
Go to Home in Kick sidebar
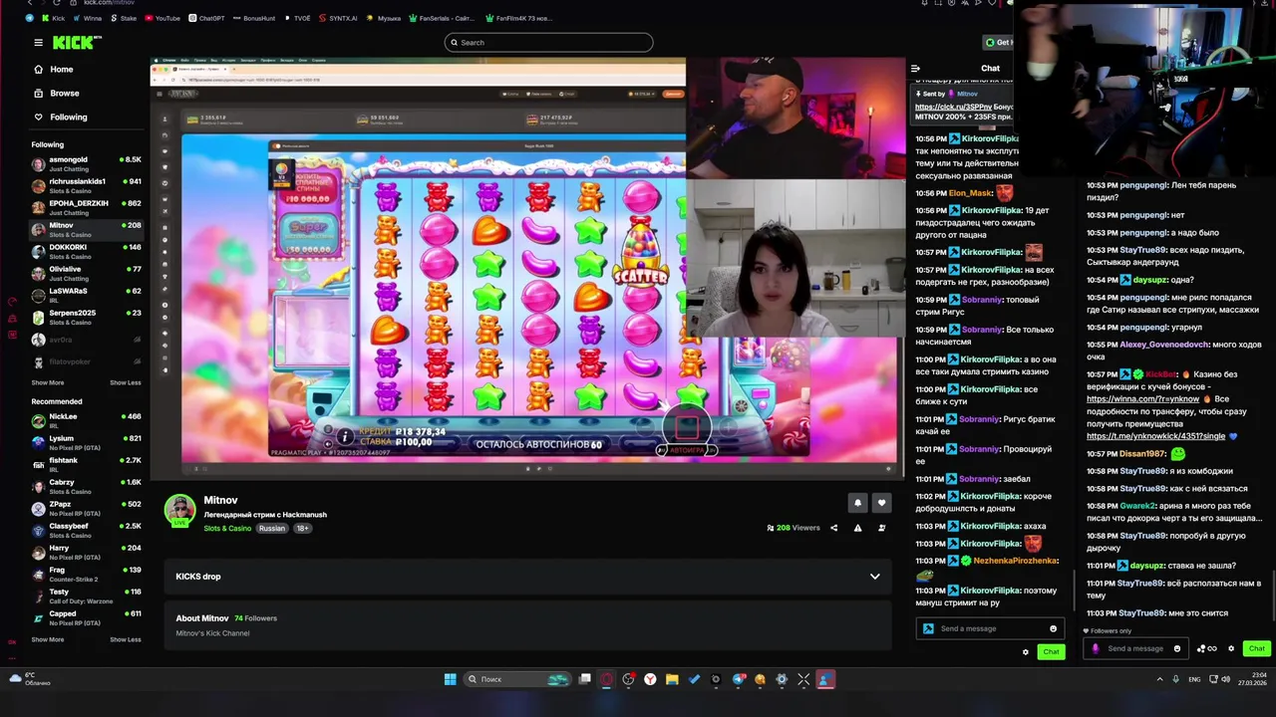(62, 70)
